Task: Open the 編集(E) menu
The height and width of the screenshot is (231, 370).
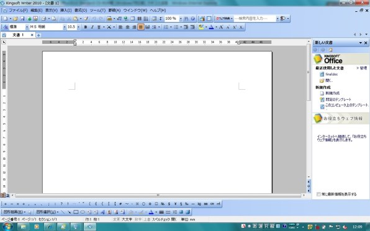Action: [37, 11]
